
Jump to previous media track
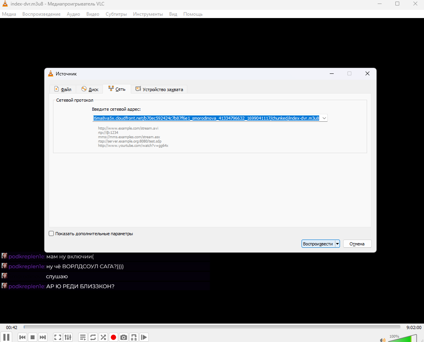point(22,337)
